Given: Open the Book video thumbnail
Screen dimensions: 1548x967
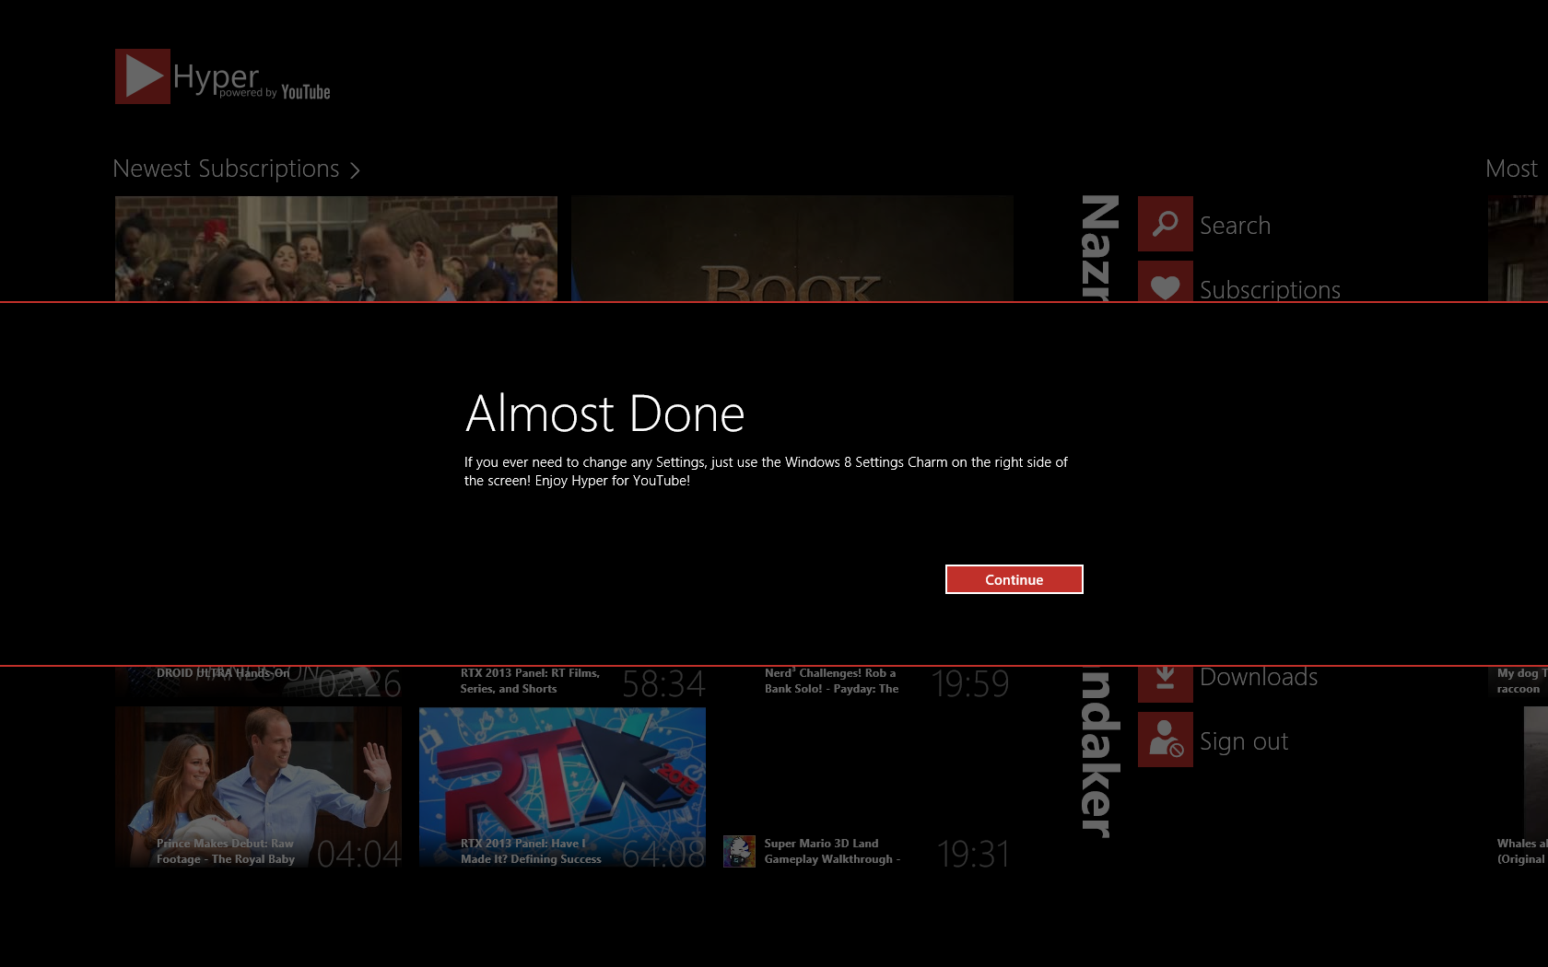Looking at the screenshot, I should coord(792,249).
